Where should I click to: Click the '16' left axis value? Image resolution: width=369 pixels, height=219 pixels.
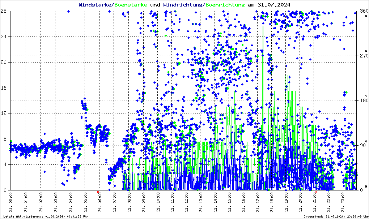tap(5, 88)
